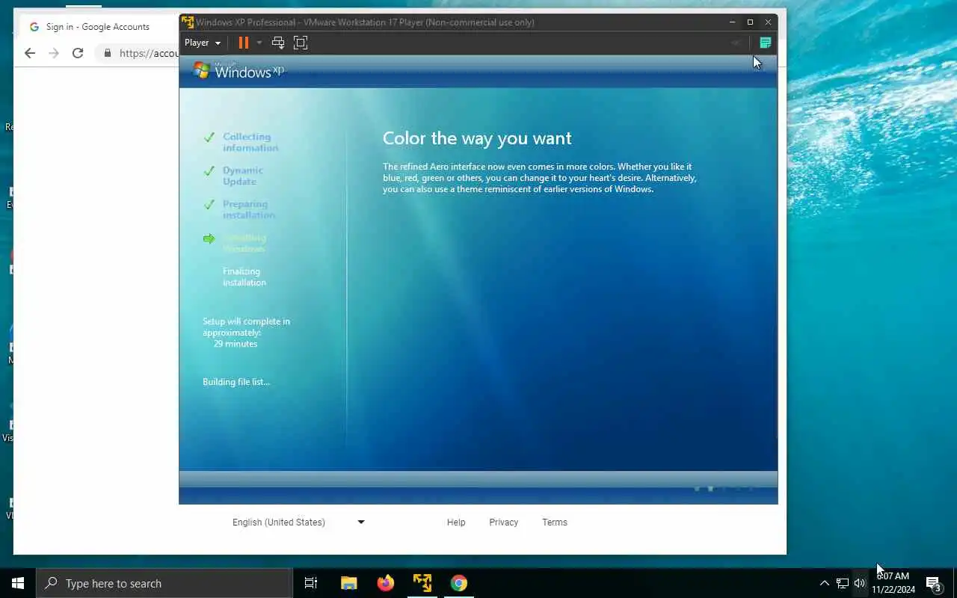This screenshot has height=598, width=957.
Task: Pause the virtual machine with the orange button
Action: [243, 43]
